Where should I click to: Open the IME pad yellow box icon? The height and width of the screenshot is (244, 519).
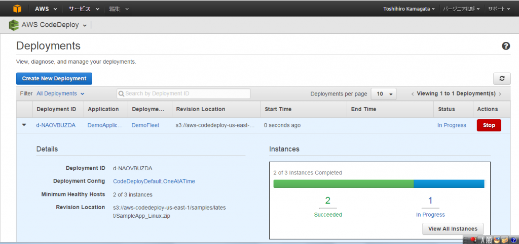pos(504,240)
